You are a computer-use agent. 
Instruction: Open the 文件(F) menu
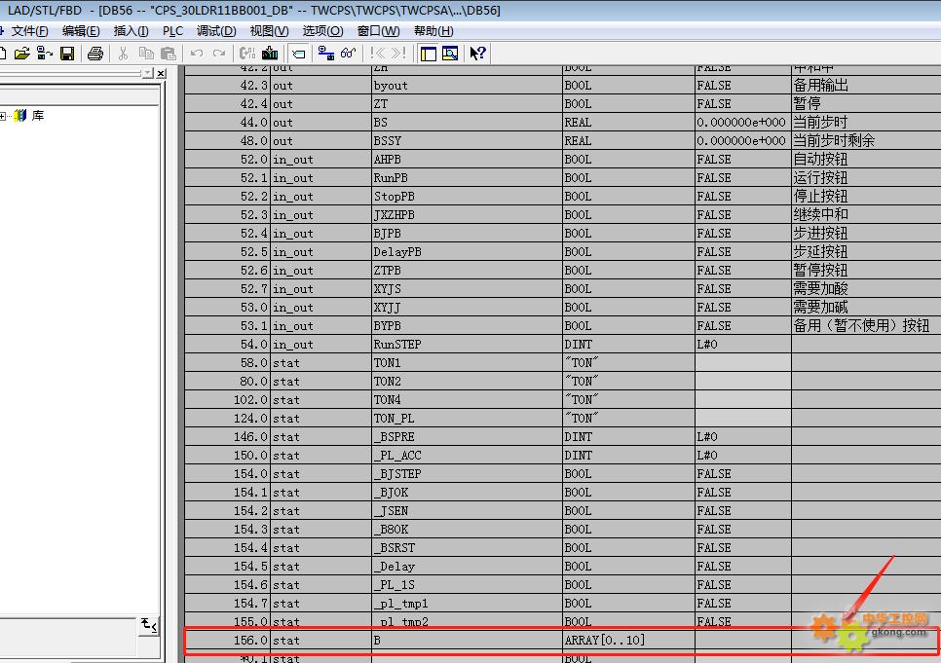tap(29, 31)
